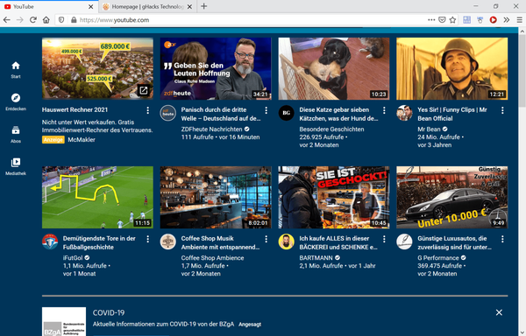
Task: Click 'Angesagt' label in COVID banner
Action: point(250,325)
